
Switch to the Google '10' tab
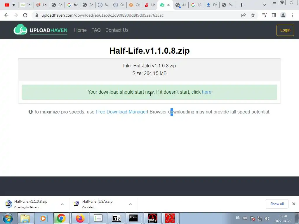tap(196, 5)
